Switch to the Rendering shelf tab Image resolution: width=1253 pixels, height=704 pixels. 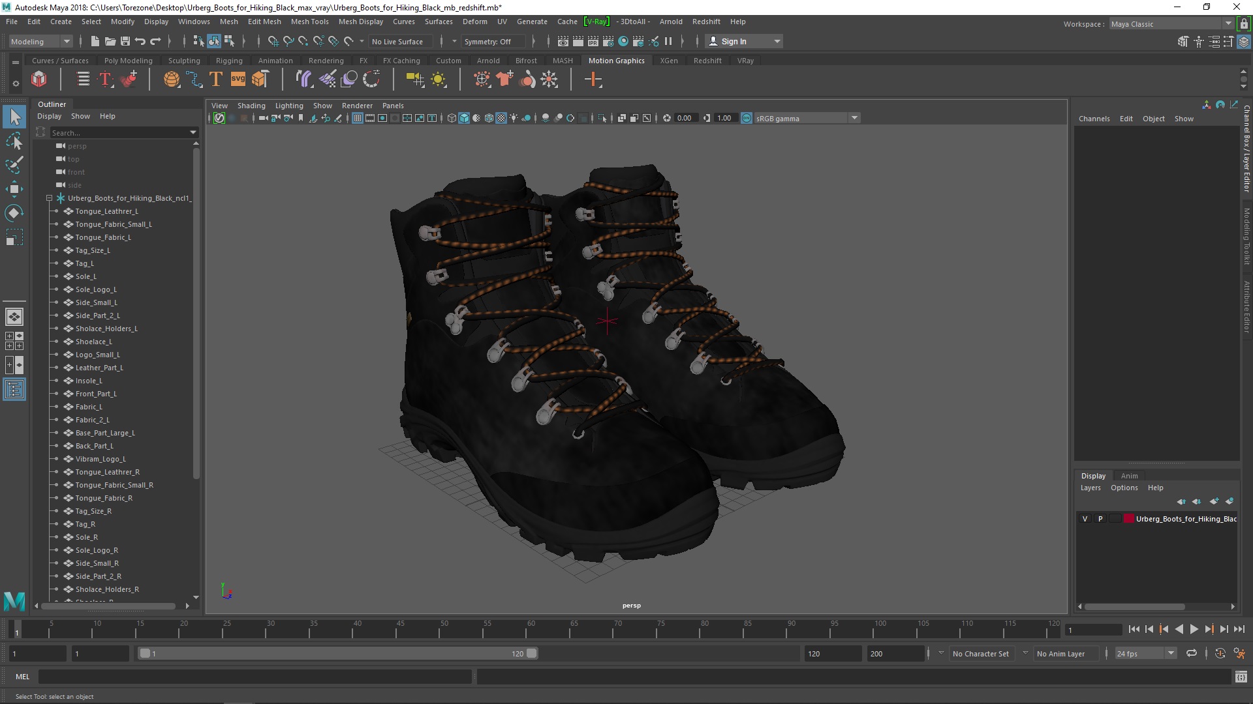click(x=326, y=61)
